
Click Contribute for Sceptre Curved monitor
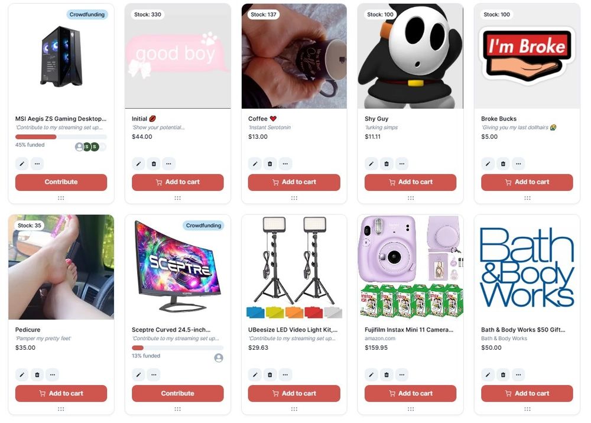point(177,393)
